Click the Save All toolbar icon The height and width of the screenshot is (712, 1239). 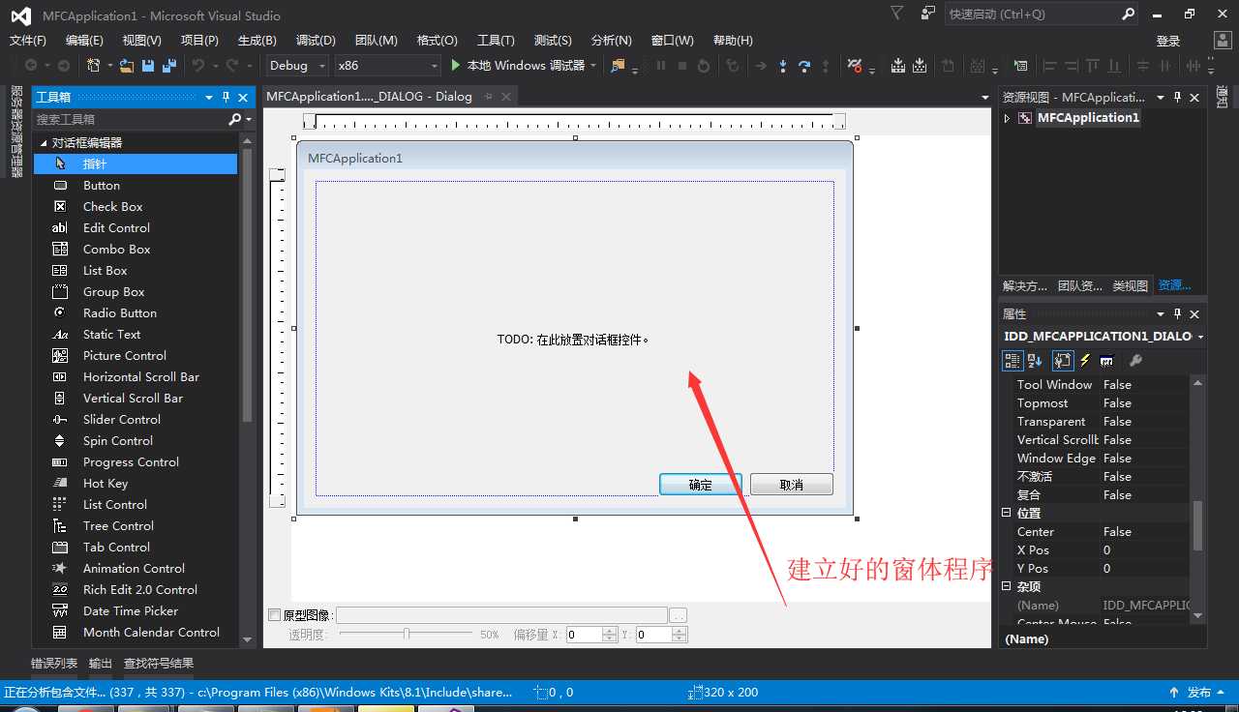tap(169, 66)
